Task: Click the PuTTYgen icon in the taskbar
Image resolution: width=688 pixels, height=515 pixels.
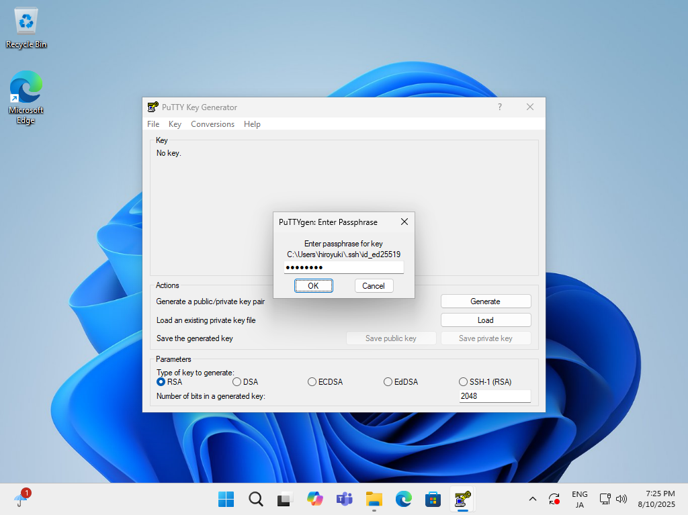Action: pos(462,499)
